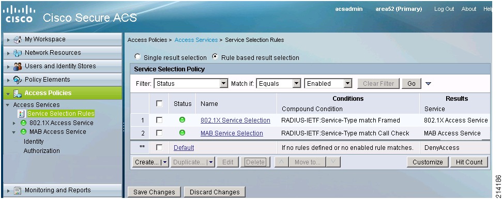Click the Users and Identity Stores icon
This screenshot has width=502, height=199.
(x=17, y=67)
